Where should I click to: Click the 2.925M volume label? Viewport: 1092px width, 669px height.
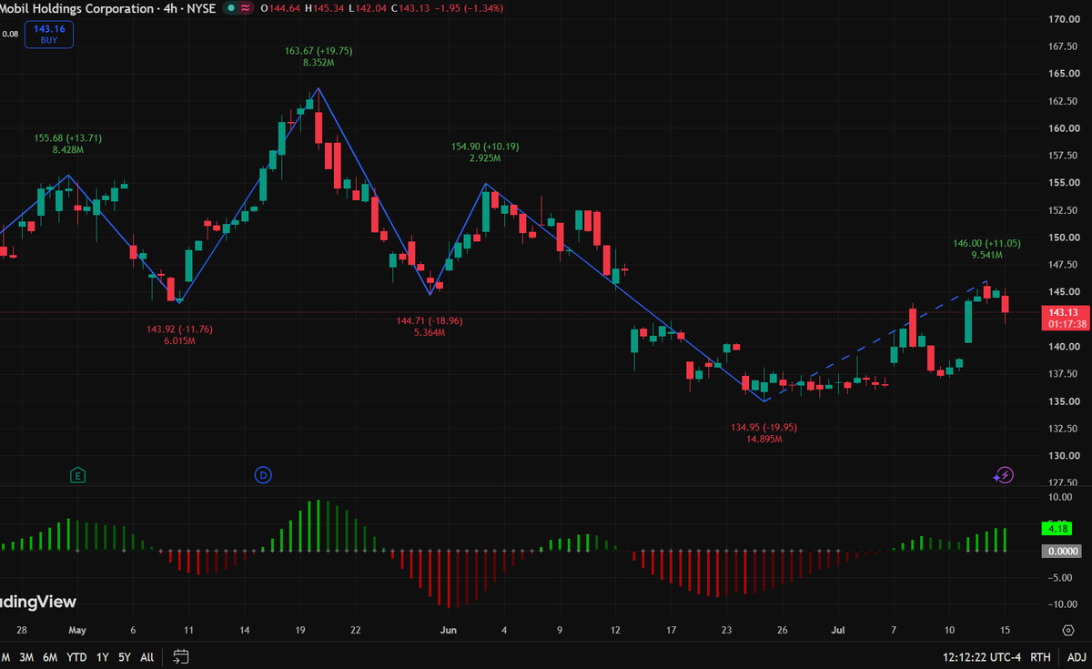click(x=485, y=158)
